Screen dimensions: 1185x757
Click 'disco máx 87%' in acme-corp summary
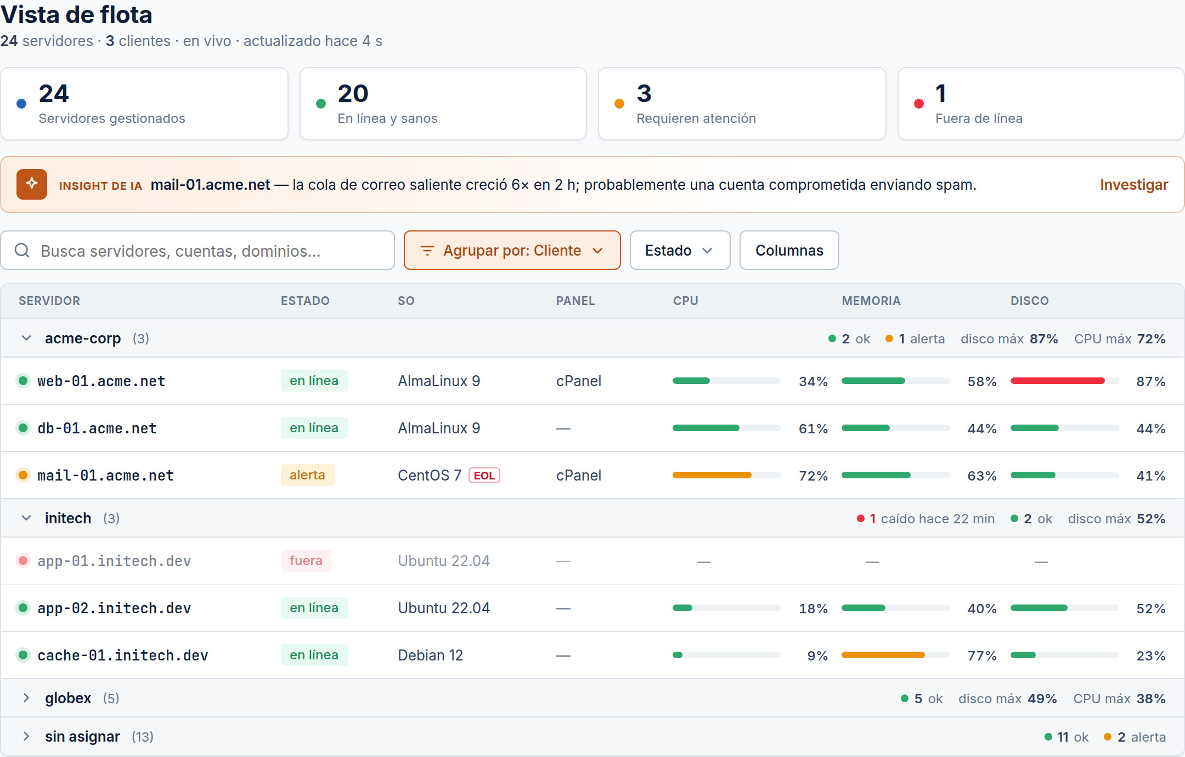(x=1009, y=339)
